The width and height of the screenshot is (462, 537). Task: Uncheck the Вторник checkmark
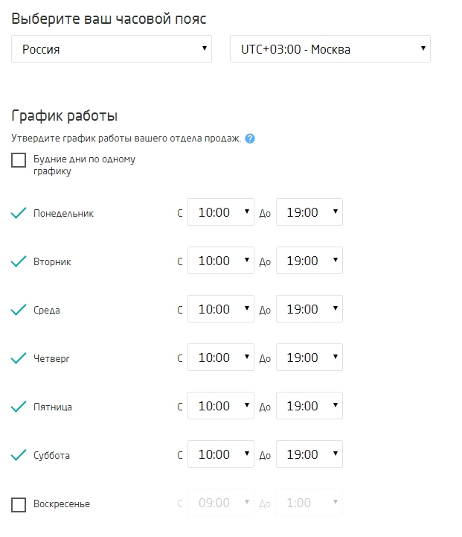(19, 261)
